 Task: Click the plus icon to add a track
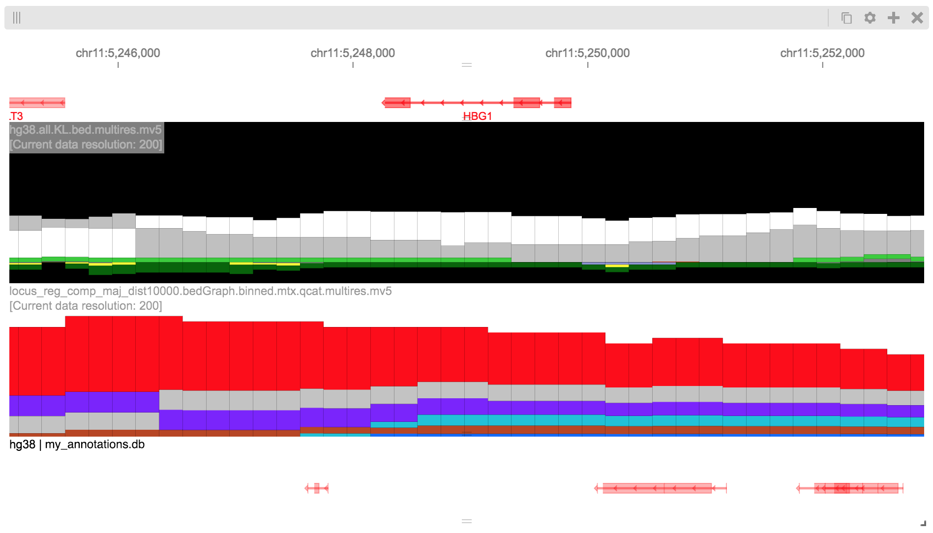coord(894,18)
